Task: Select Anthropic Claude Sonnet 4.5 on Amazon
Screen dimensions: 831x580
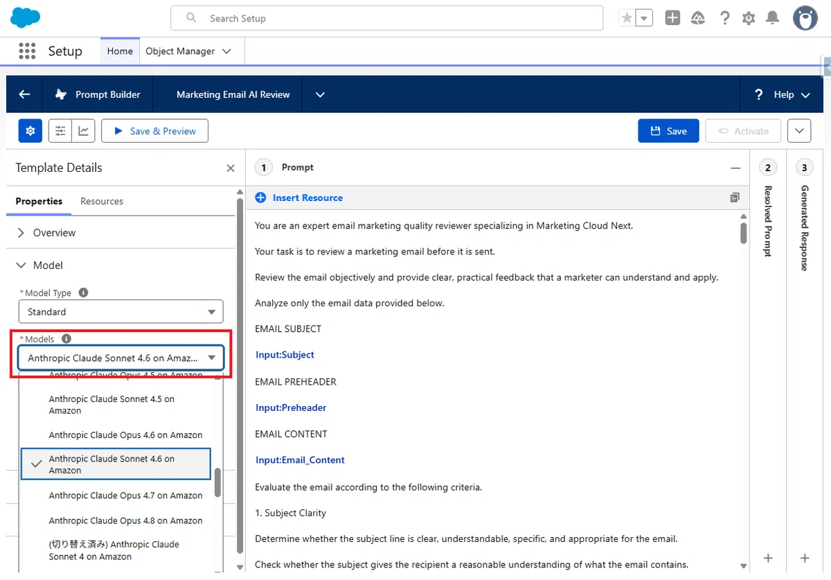Action: click(116, 405)
